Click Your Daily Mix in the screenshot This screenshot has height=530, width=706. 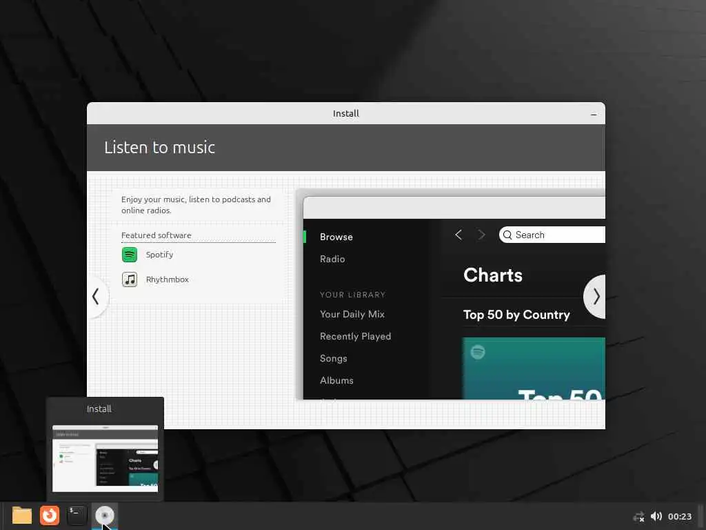352,314
